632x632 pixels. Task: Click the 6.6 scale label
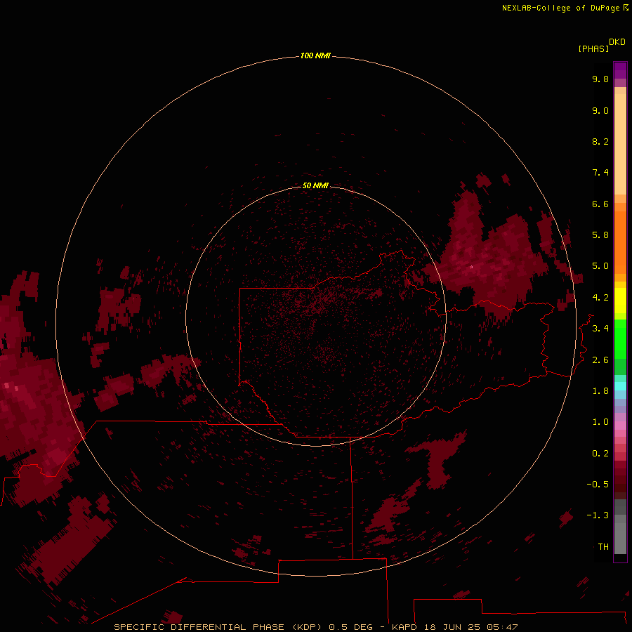600,204
